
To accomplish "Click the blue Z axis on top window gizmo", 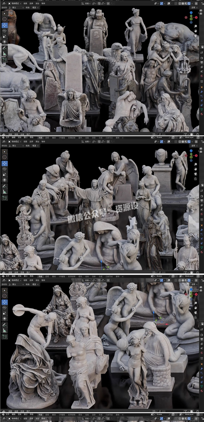I will [x=191, y=12].
